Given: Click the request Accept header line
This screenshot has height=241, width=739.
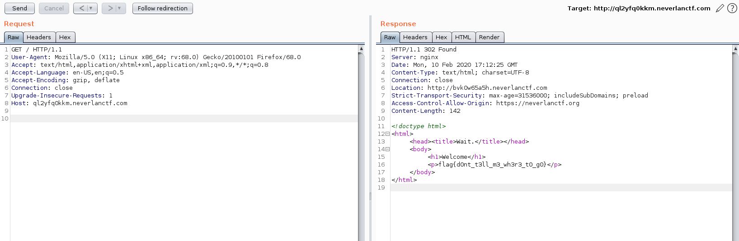Looking at the screenshot, I should (x=140, y=65).
